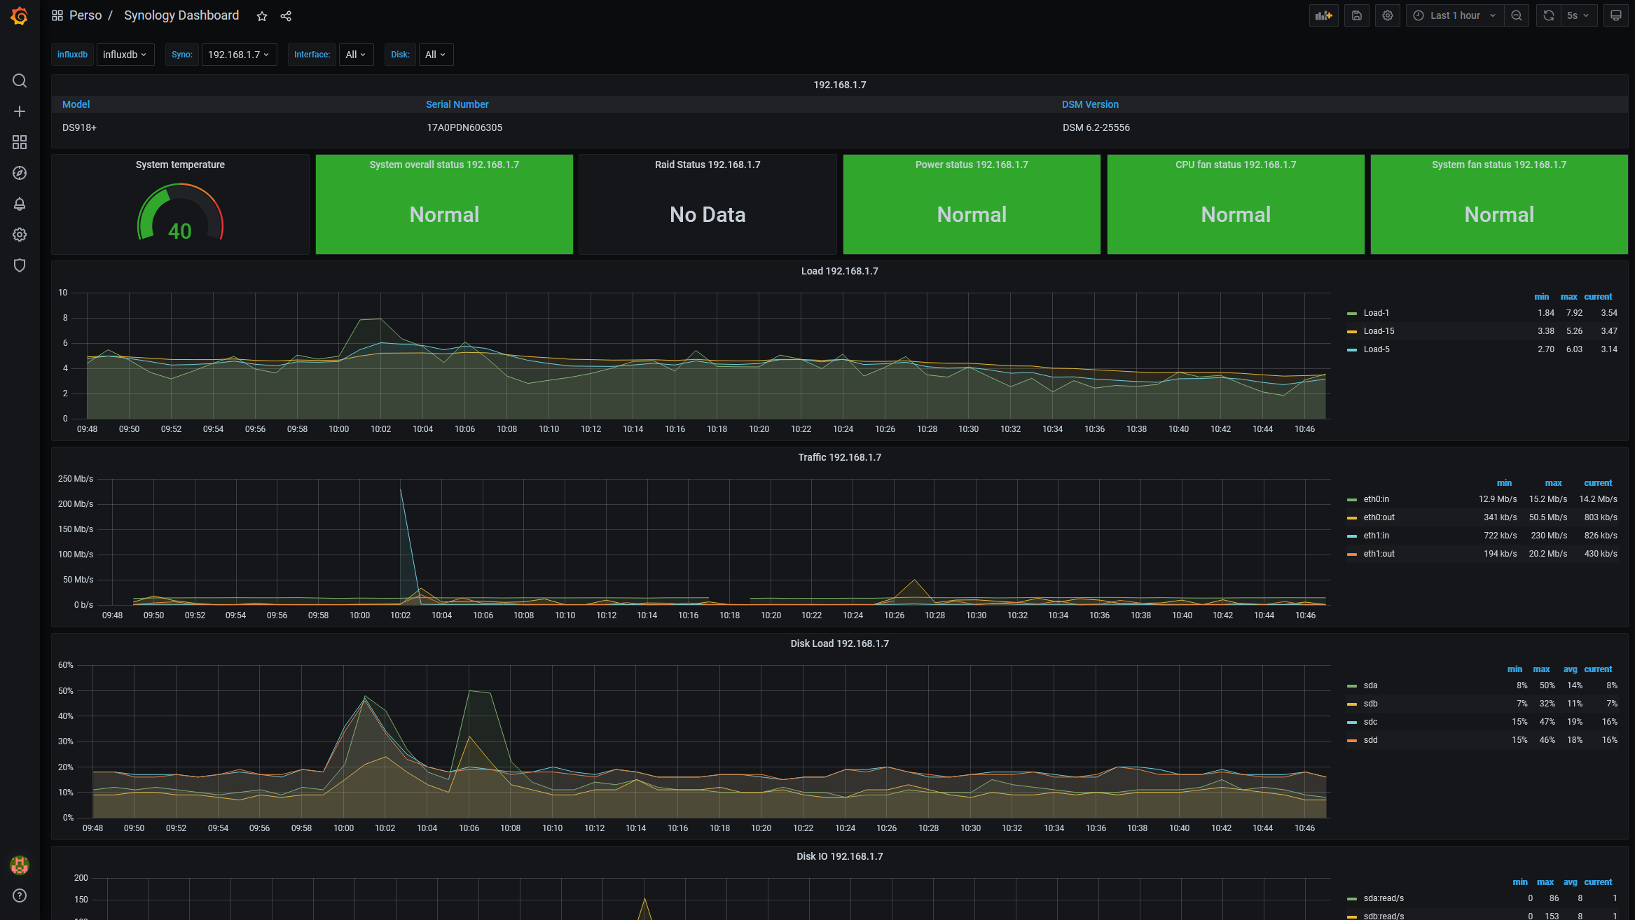
Task: Open the Perso folder breadcrumb link
Action: [85, 15]
